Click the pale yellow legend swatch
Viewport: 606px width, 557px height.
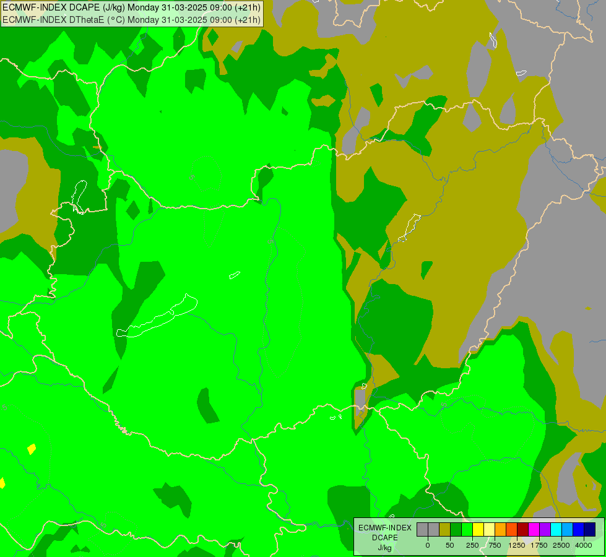(x=489, y=530)
